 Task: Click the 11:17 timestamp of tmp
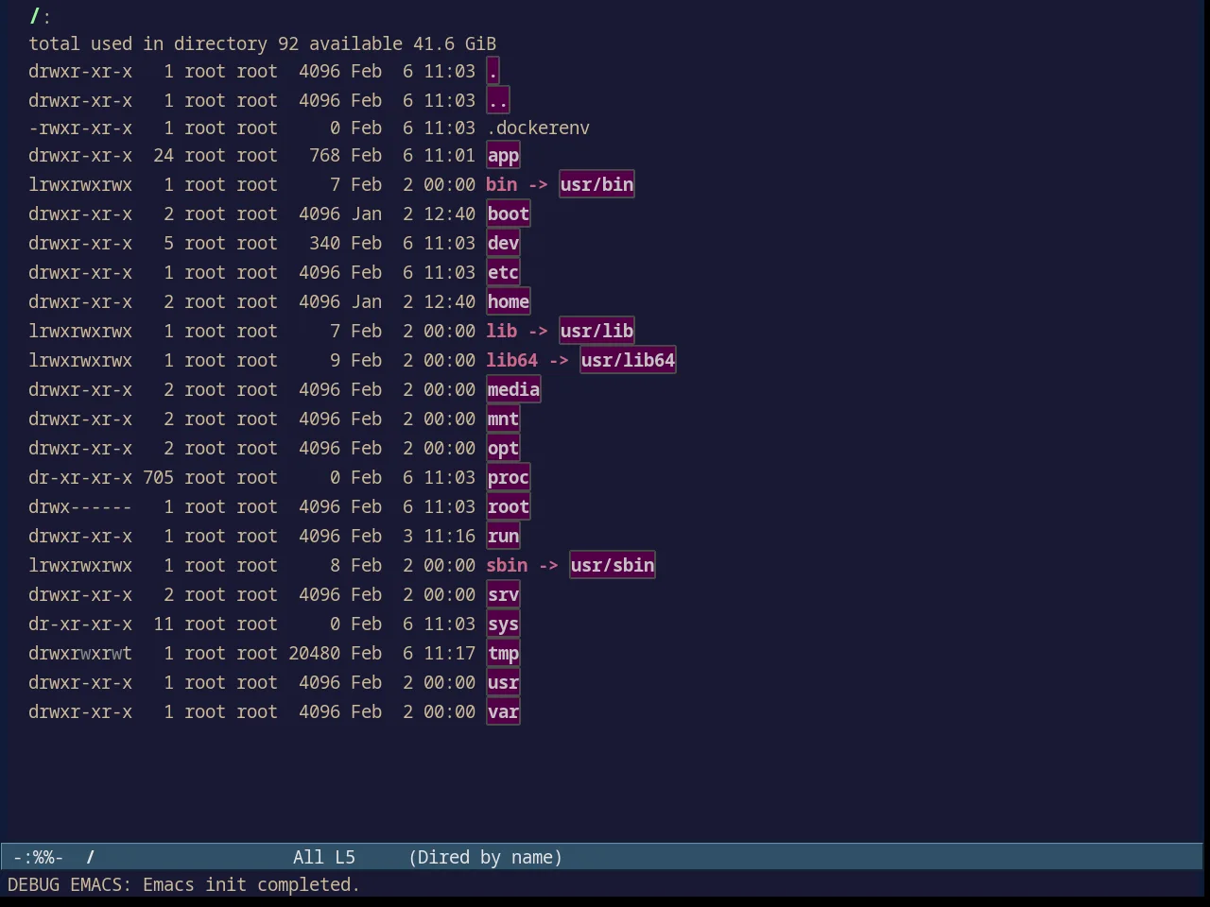449,653
